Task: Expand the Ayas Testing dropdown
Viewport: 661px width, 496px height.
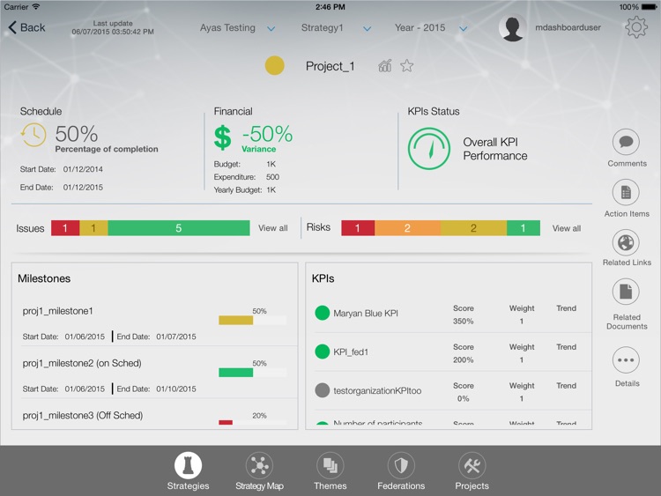Action: (271, 29)
